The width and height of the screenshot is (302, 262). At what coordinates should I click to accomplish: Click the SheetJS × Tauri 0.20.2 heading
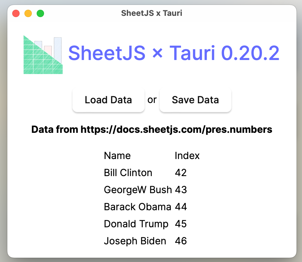pyautogui.click(x=174, y=53)
